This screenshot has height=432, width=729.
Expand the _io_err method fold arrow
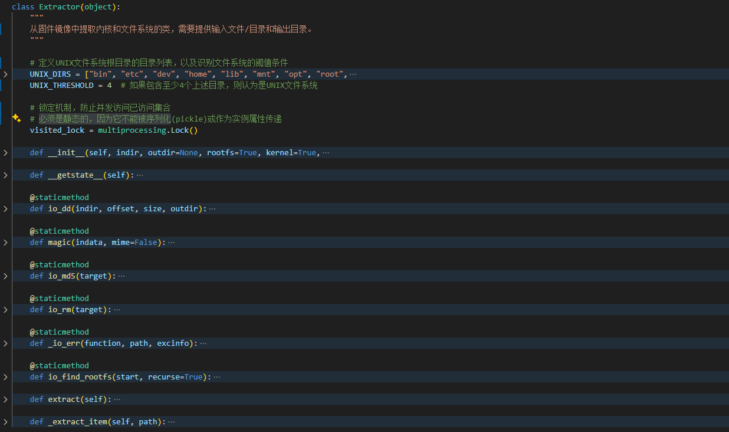tap(5, 343)
